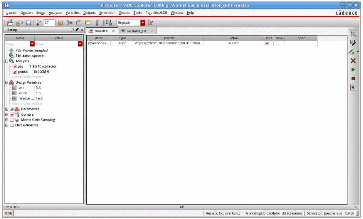Click the red scissors-style toolbar icon
363x219 pixels.
[x=69, y=23]
